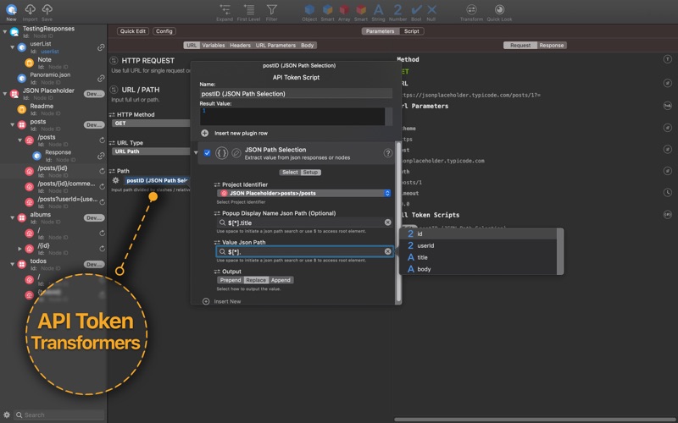The width and height of the screenshot is (678, 423).
Task: Open the URL Parameters tab
Action: 275,46
